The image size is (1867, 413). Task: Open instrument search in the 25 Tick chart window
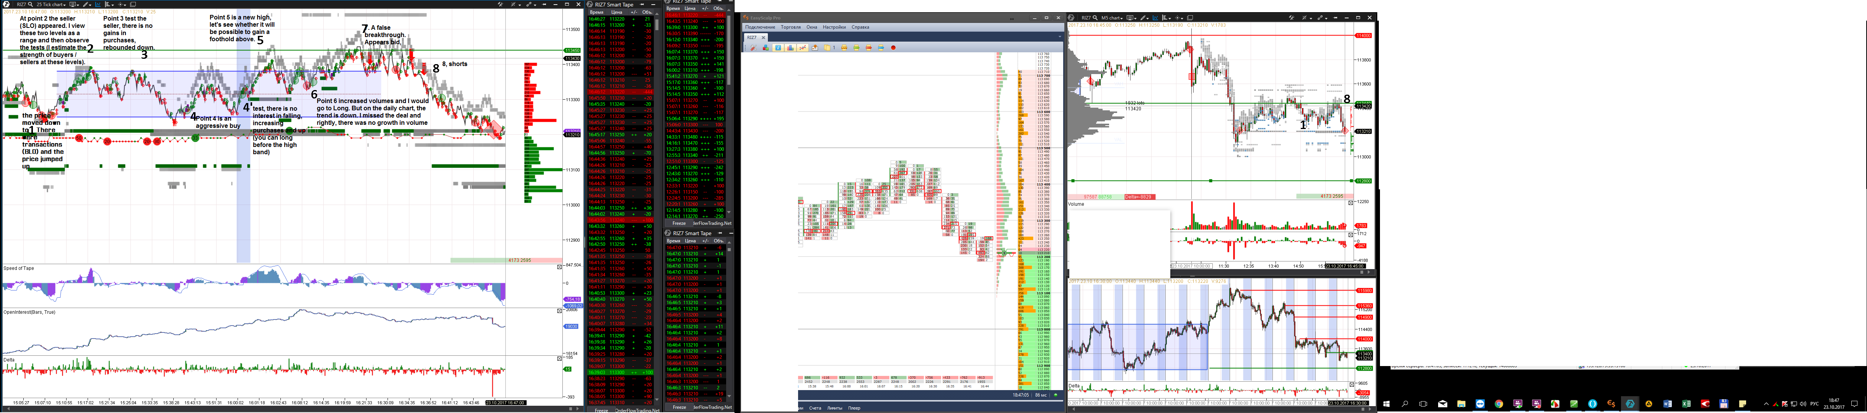pos(31,4)
